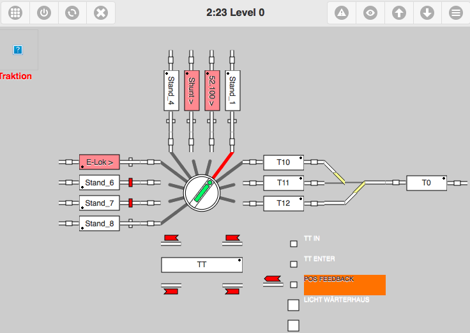Click the blue question mark Traktion icon
The width and height of the screenshot is (470, 333).
coord(18,50)
